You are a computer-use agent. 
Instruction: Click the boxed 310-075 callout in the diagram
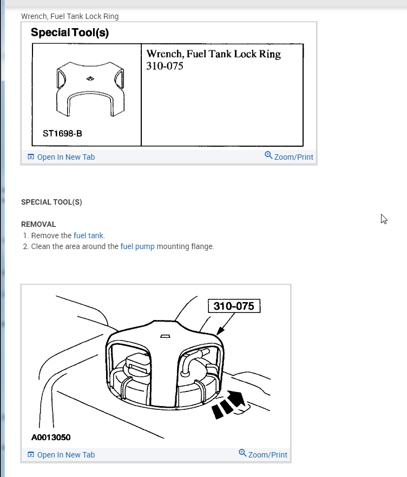(234, 306)
